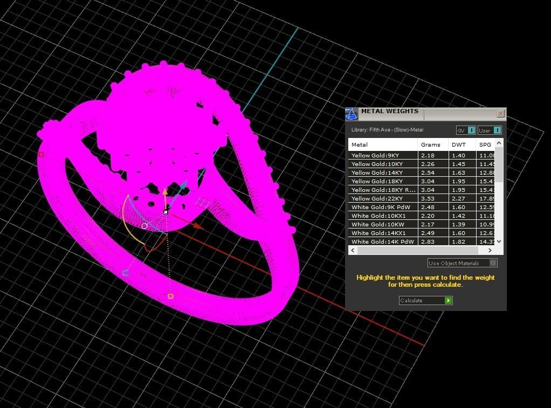Click the 1.82 DWT cell
Viewport: 551px width, 408px height.
pyautogui.click(x=462, y=241)
